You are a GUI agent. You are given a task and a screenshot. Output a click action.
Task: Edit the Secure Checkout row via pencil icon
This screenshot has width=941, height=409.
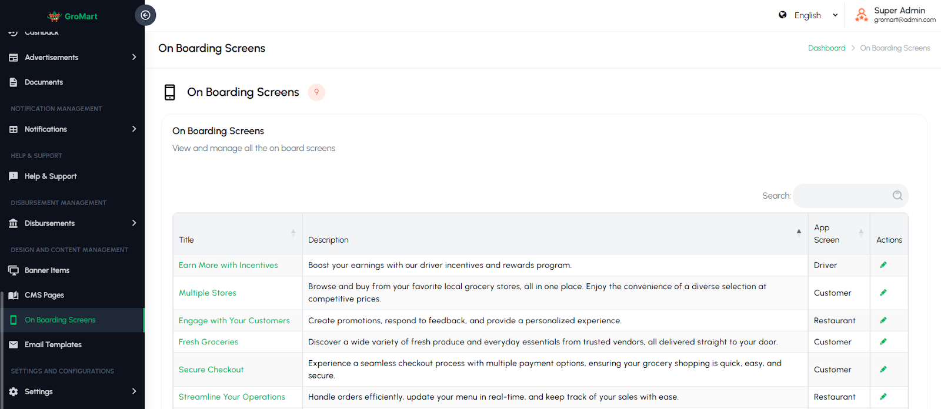(883, 369)
